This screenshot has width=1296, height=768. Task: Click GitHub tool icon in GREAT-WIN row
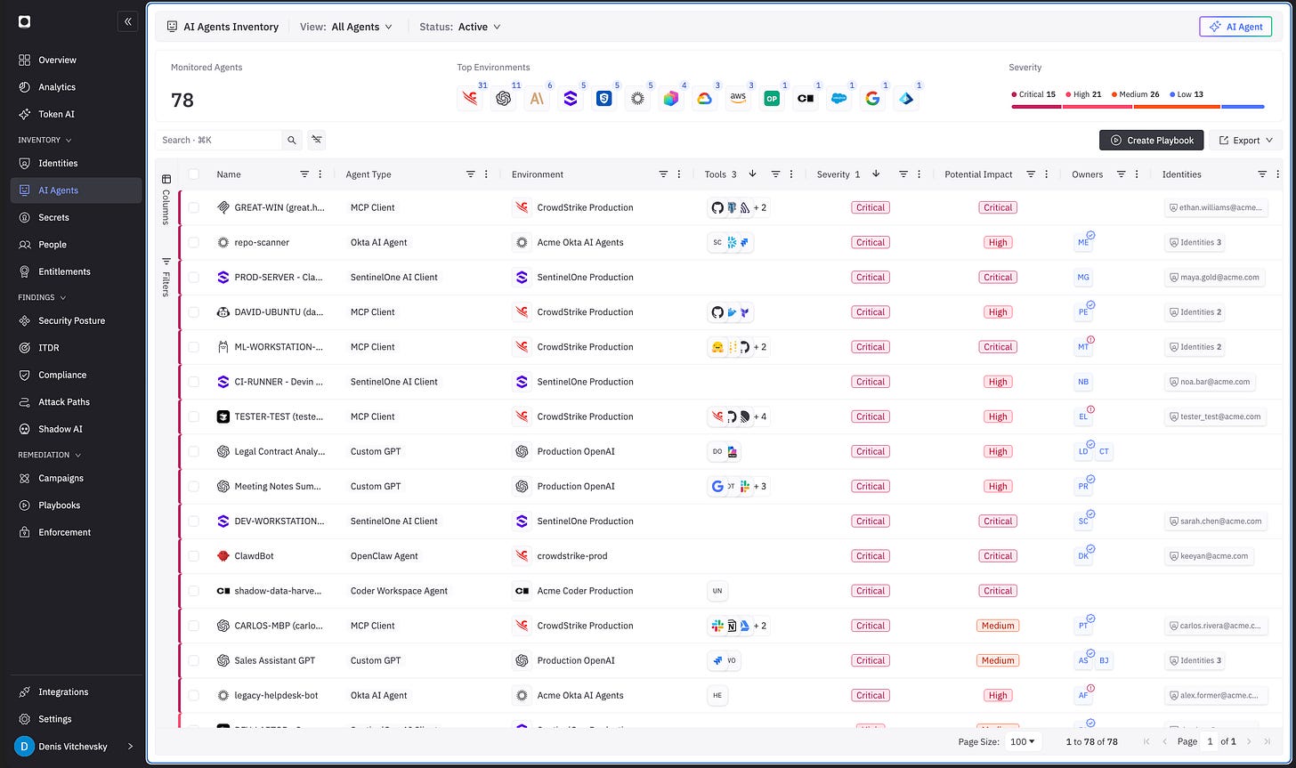coord(717,207)
